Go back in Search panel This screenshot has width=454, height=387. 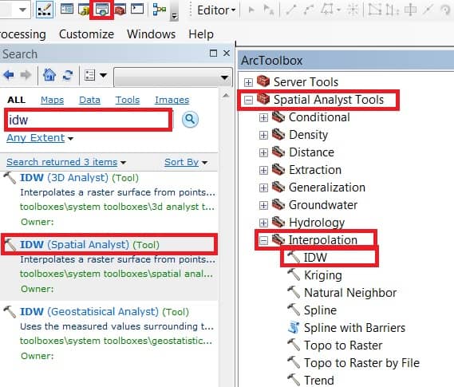(x=9, y=75)
